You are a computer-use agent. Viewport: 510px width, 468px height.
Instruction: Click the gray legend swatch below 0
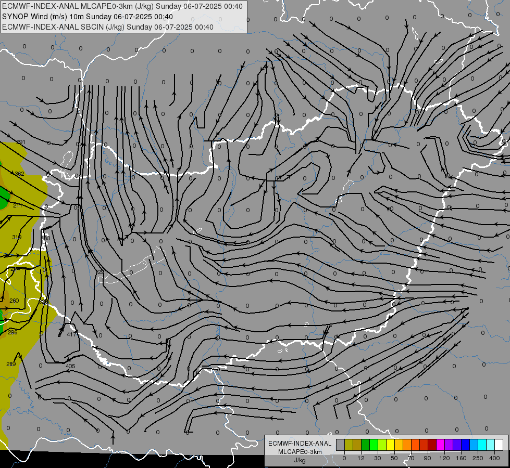tap(341, 445)
